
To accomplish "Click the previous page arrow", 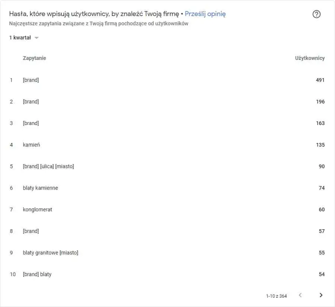I will 300,295.
